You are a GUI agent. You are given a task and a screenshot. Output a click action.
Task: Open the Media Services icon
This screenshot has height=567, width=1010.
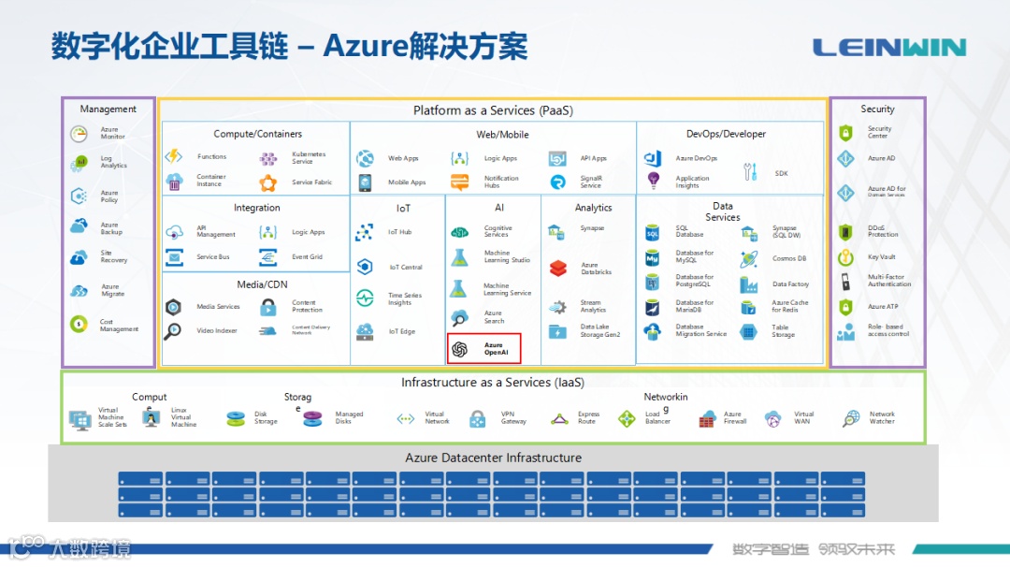point(173,307)
